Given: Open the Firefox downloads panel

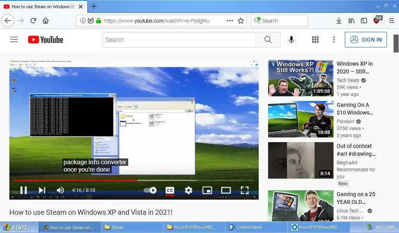Looking at the screenshot, I should pyautogui.click(x=339, y=21).
